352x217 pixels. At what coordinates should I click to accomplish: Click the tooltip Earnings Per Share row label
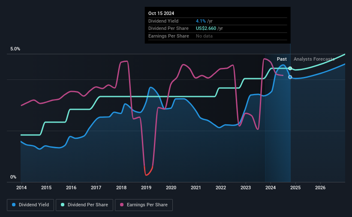point(168,36)
